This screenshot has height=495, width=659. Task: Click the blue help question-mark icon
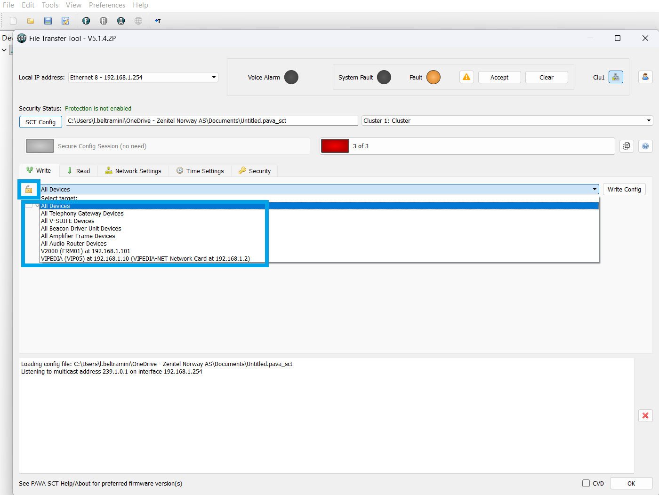(x=645, y=146)
